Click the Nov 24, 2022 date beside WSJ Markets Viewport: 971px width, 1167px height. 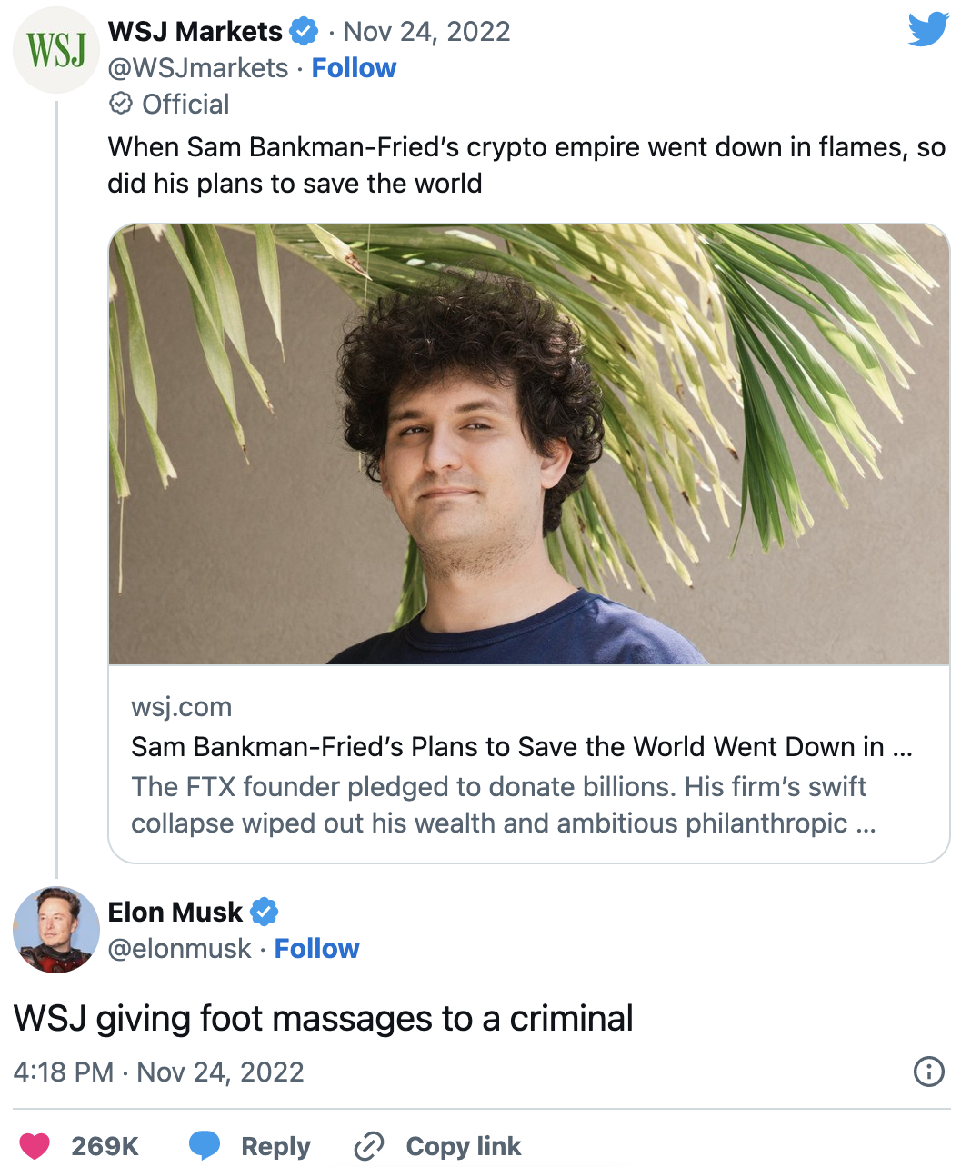click(x=426, y=32)
